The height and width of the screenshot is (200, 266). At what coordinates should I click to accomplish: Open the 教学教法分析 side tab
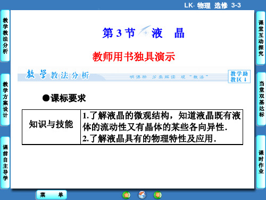(5, 36)
